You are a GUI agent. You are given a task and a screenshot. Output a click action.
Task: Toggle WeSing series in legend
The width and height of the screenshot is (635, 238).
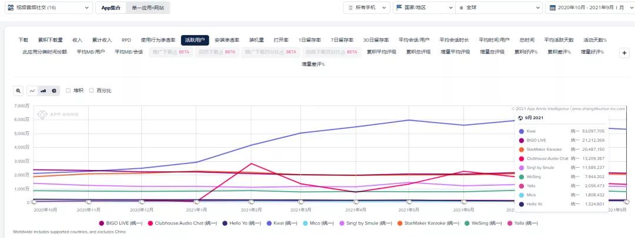[x=482, y=223]
